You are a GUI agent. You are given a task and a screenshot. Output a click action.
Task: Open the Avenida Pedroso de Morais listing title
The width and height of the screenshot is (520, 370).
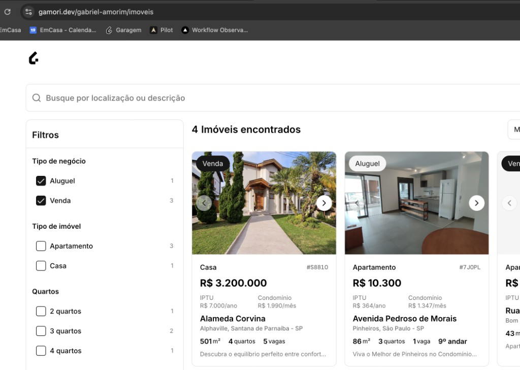coord(405,319)
